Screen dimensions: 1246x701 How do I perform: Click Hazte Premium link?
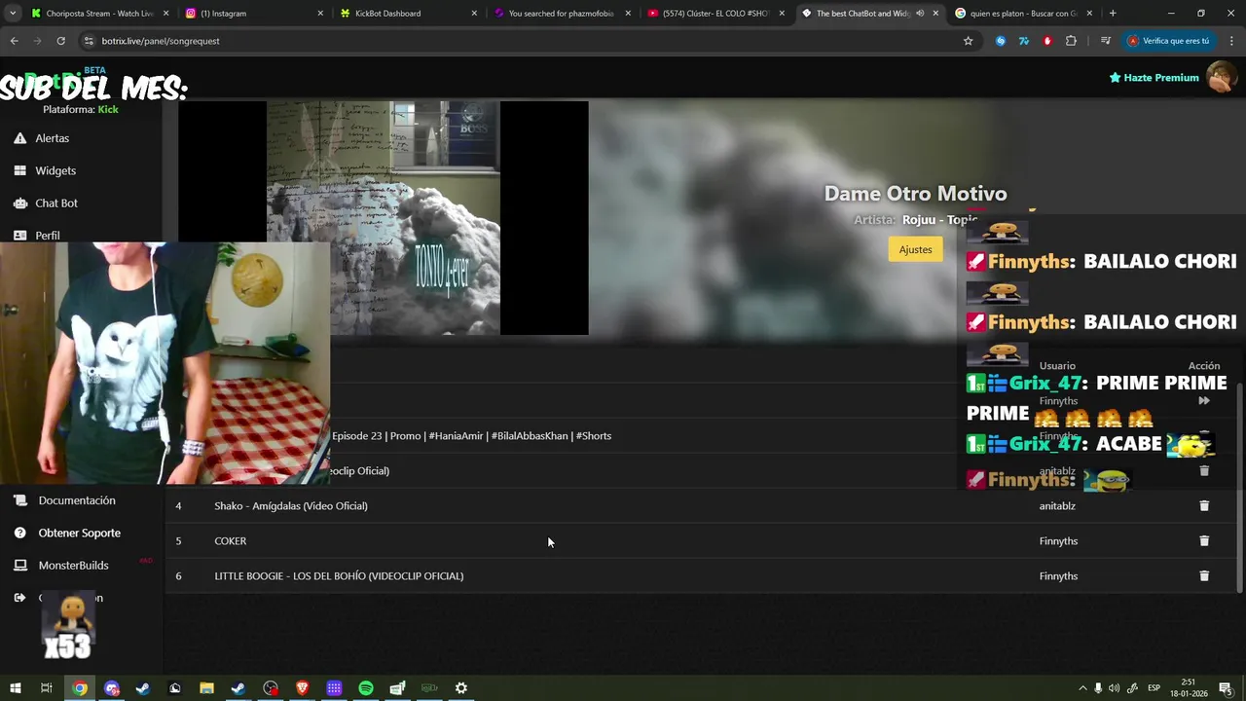[1154, 78]
